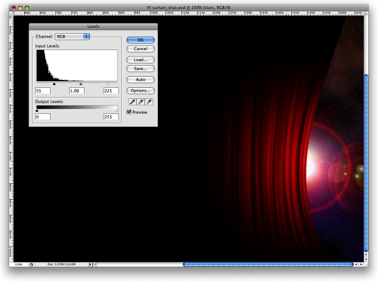The width and height of the screenshot is (378, 281).
Task: Click the Cancel button
Action: coord(141,49)
